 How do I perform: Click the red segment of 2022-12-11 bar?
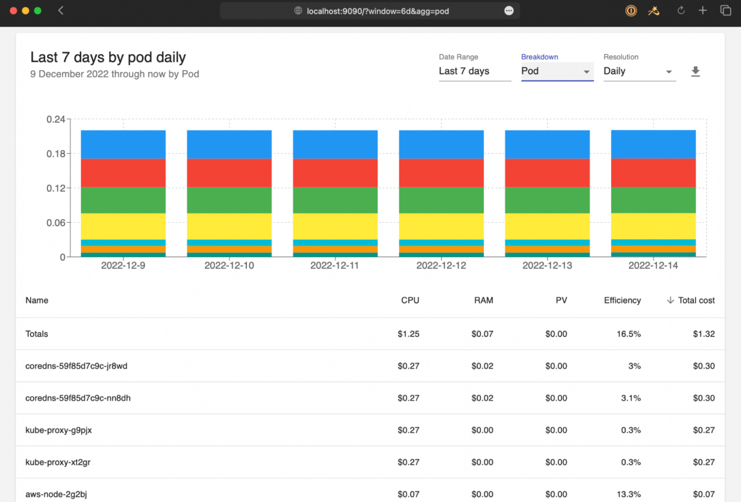[x=335, y=173]
